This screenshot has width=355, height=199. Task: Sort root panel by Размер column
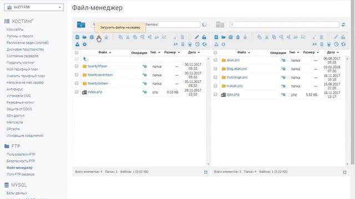click(x=311, y=53)
